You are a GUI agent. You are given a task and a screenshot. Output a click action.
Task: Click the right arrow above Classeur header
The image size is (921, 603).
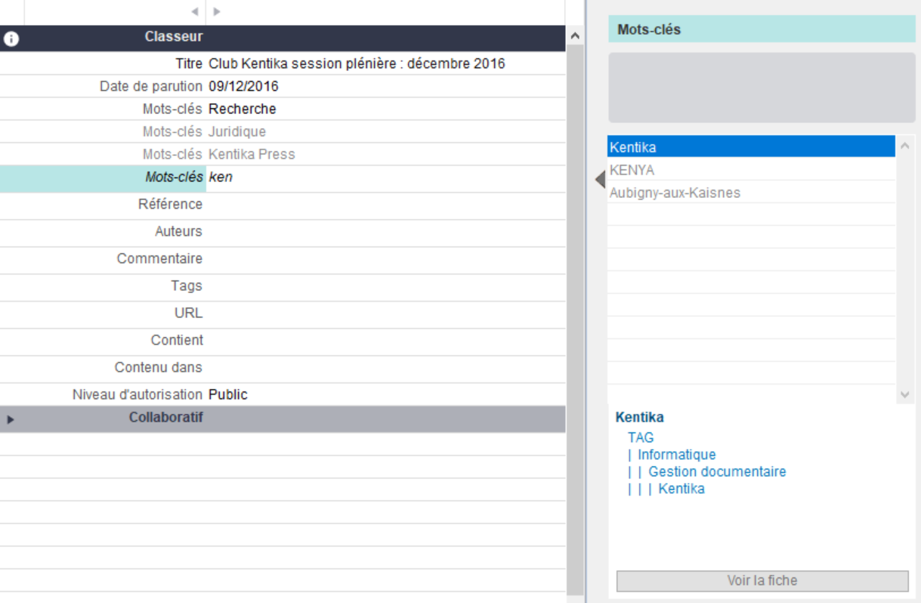tap(217, 12)
